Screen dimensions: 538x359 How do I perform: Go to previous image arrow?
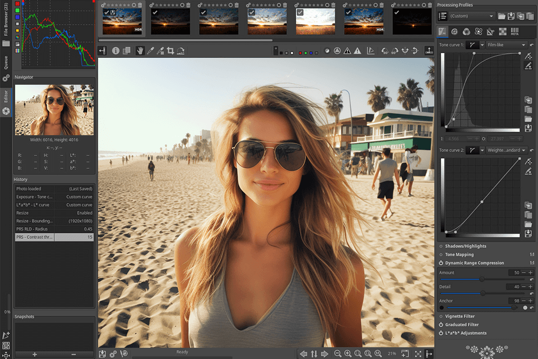(303, 353)
